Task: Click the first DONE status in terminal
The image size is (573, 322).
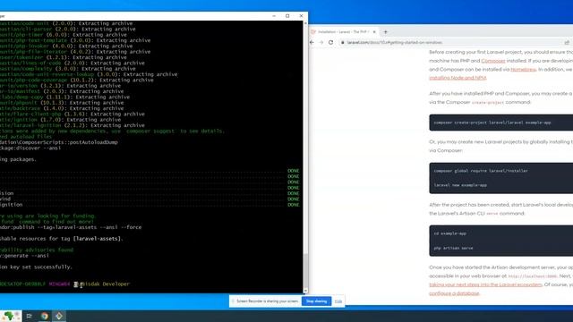Action: click(293, 171)
